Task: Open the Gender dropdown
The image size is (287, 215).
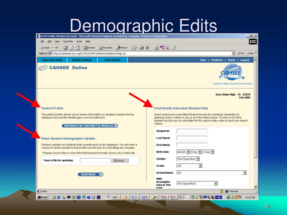Action: (188, 159)
